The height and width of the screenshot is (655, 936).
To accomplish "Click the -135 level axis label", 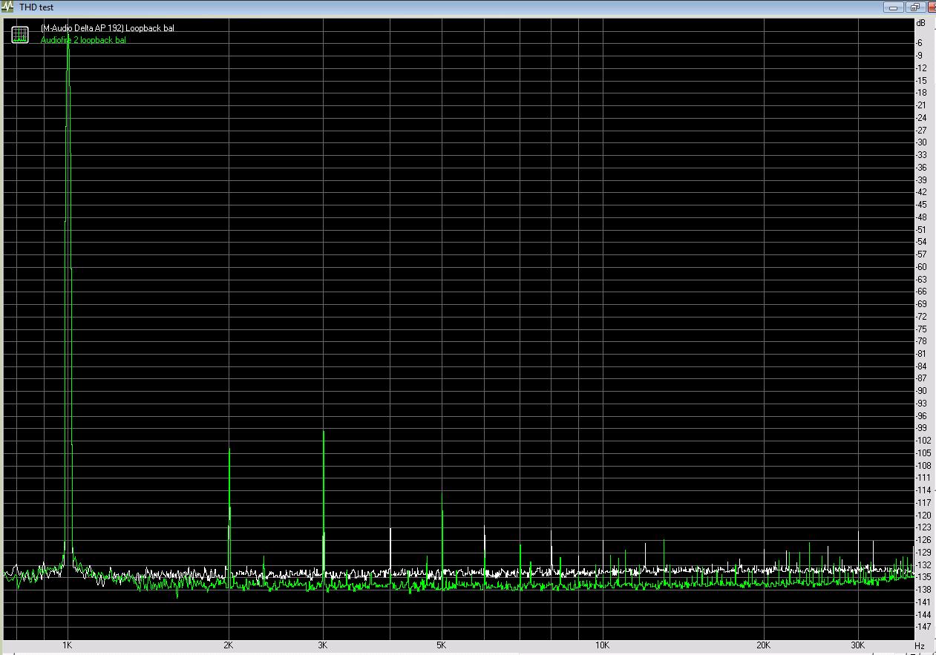I will click(923, 577).
